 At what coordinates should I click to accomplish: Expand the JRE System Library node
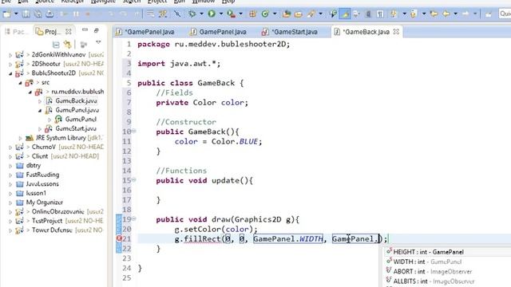pos(20,138)
